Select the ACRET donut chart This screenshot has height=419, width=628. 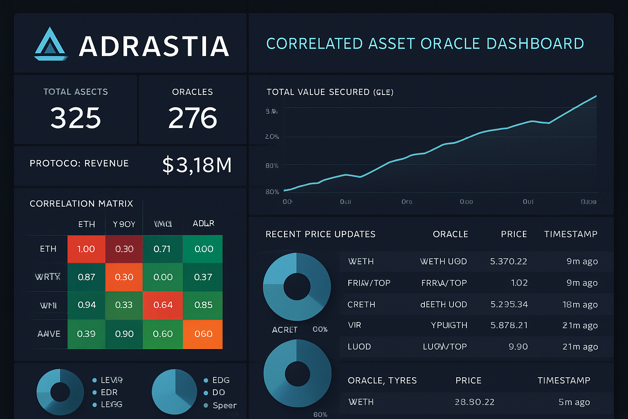[297, 286]
